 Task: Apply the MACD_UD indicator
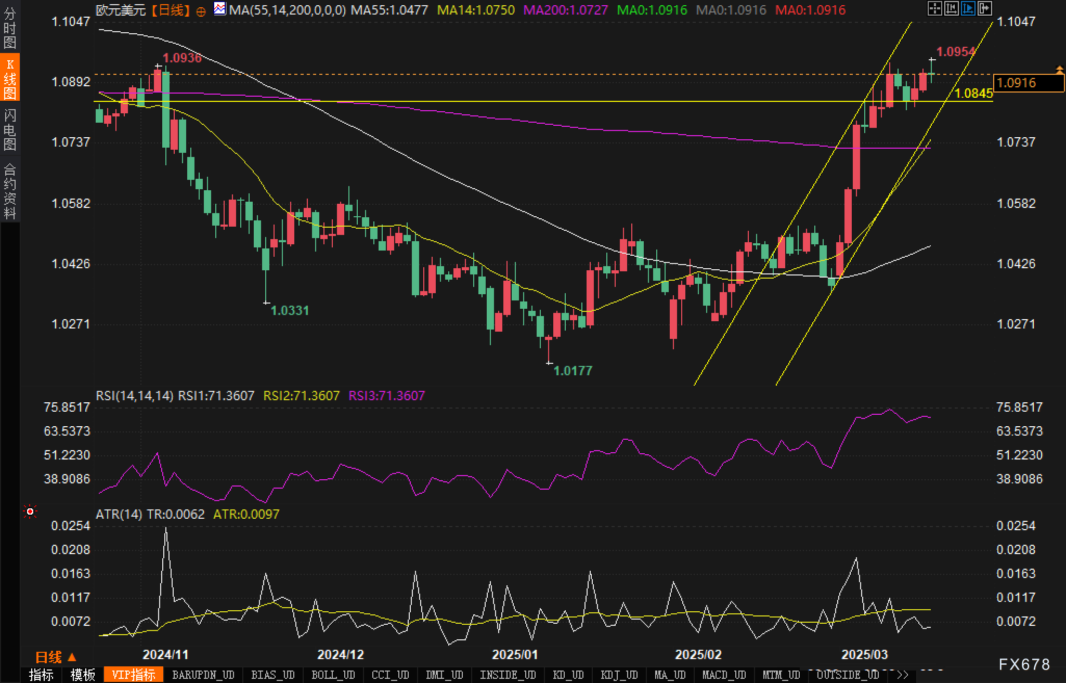point(724,675)
